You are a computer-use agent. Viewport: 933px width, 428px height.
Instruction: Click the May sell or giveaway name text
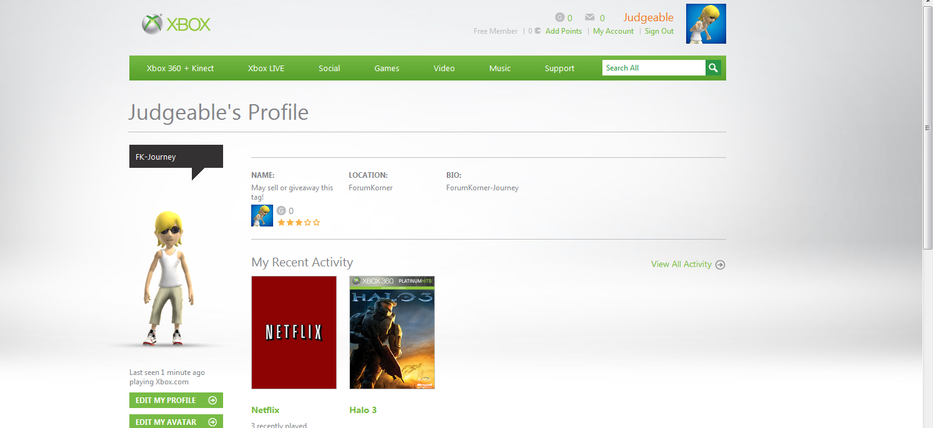292,192
